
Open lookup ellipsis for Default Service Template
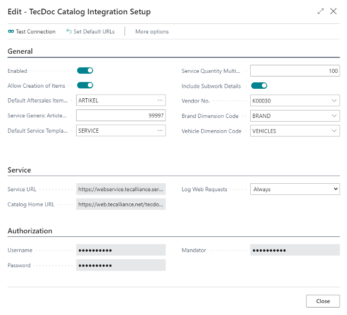(x=160, y=131)
